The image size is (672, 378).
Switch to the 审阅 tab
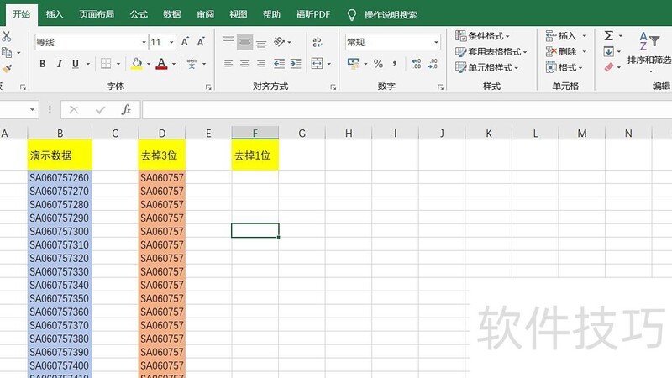click(x=205, y=14)
